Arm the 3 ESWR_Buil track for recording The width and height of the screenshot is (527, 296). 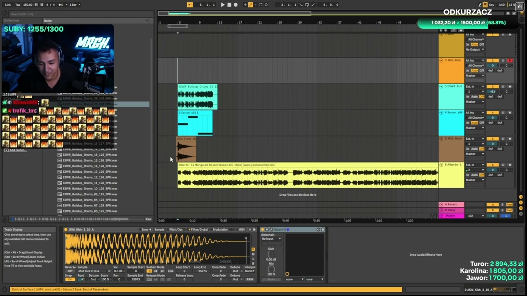[x=510, y=87]
